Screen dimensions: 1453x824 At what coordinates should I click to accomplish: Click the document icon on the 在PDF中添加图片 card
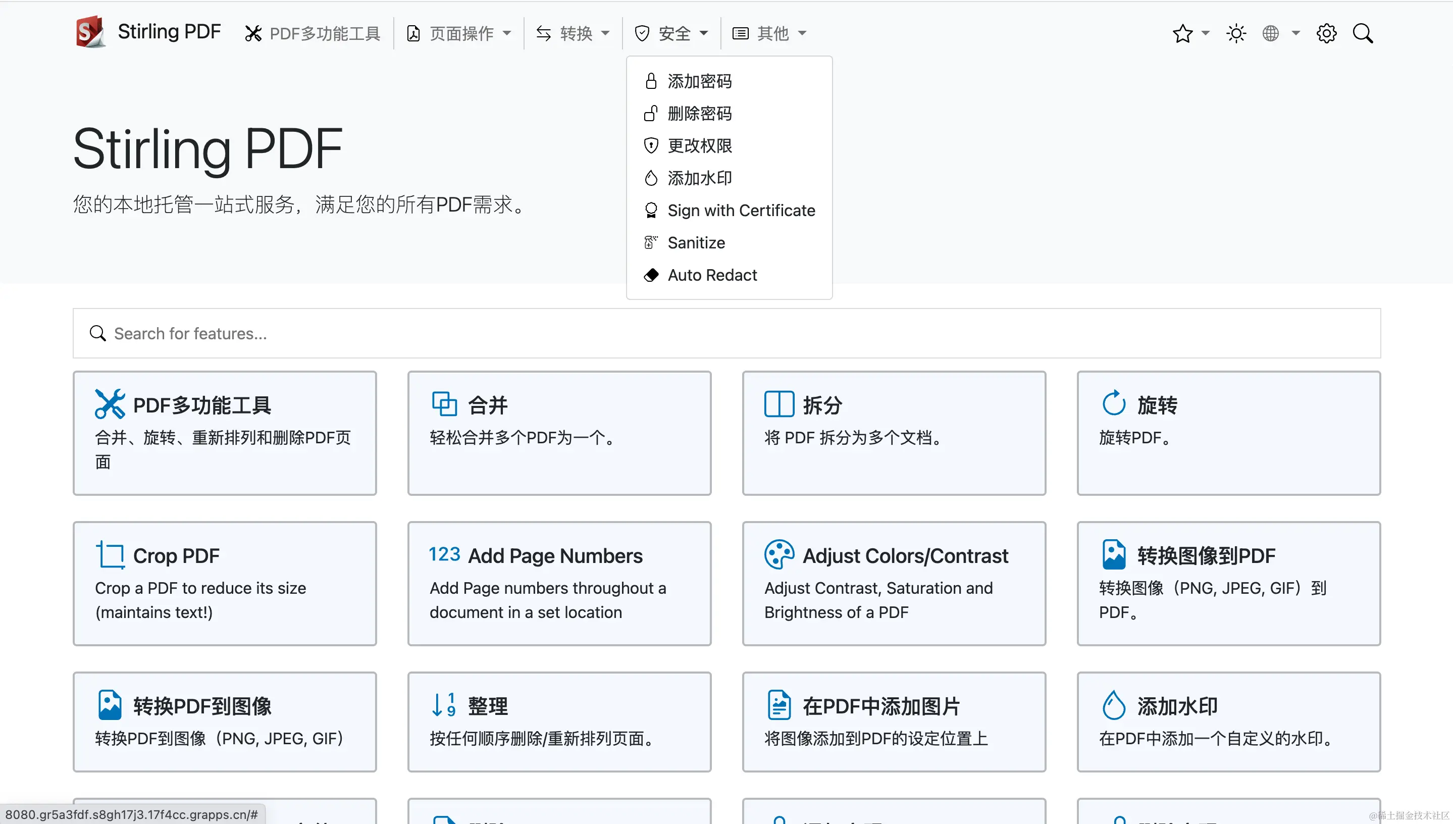(779, 705)
